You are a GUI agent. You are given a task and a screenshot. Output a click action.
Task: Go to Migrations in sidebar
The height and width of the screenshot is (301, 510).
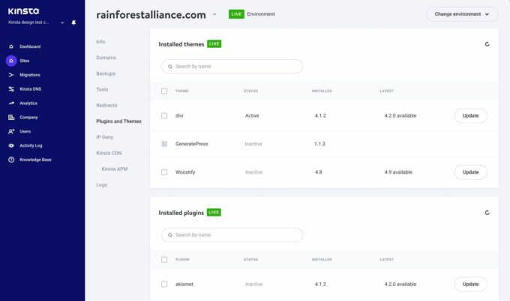click(30, 75)
